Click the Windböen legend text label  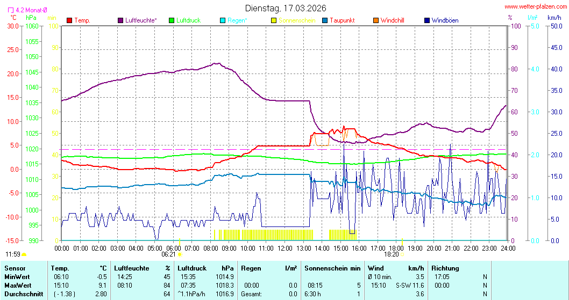tap(445, 20)
